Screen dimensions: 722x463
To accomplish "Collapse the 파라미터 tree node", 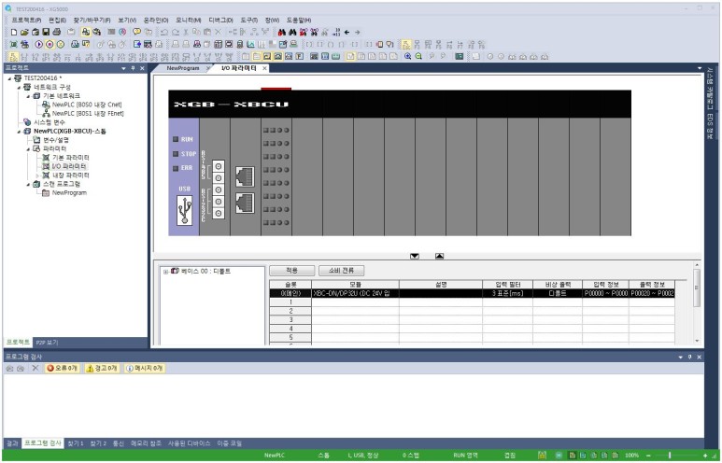I will (x=28, y=149).
